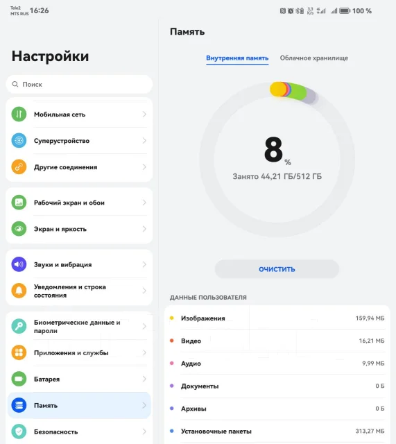Switch to Облачное хранилище tab

tap(314, 58)
